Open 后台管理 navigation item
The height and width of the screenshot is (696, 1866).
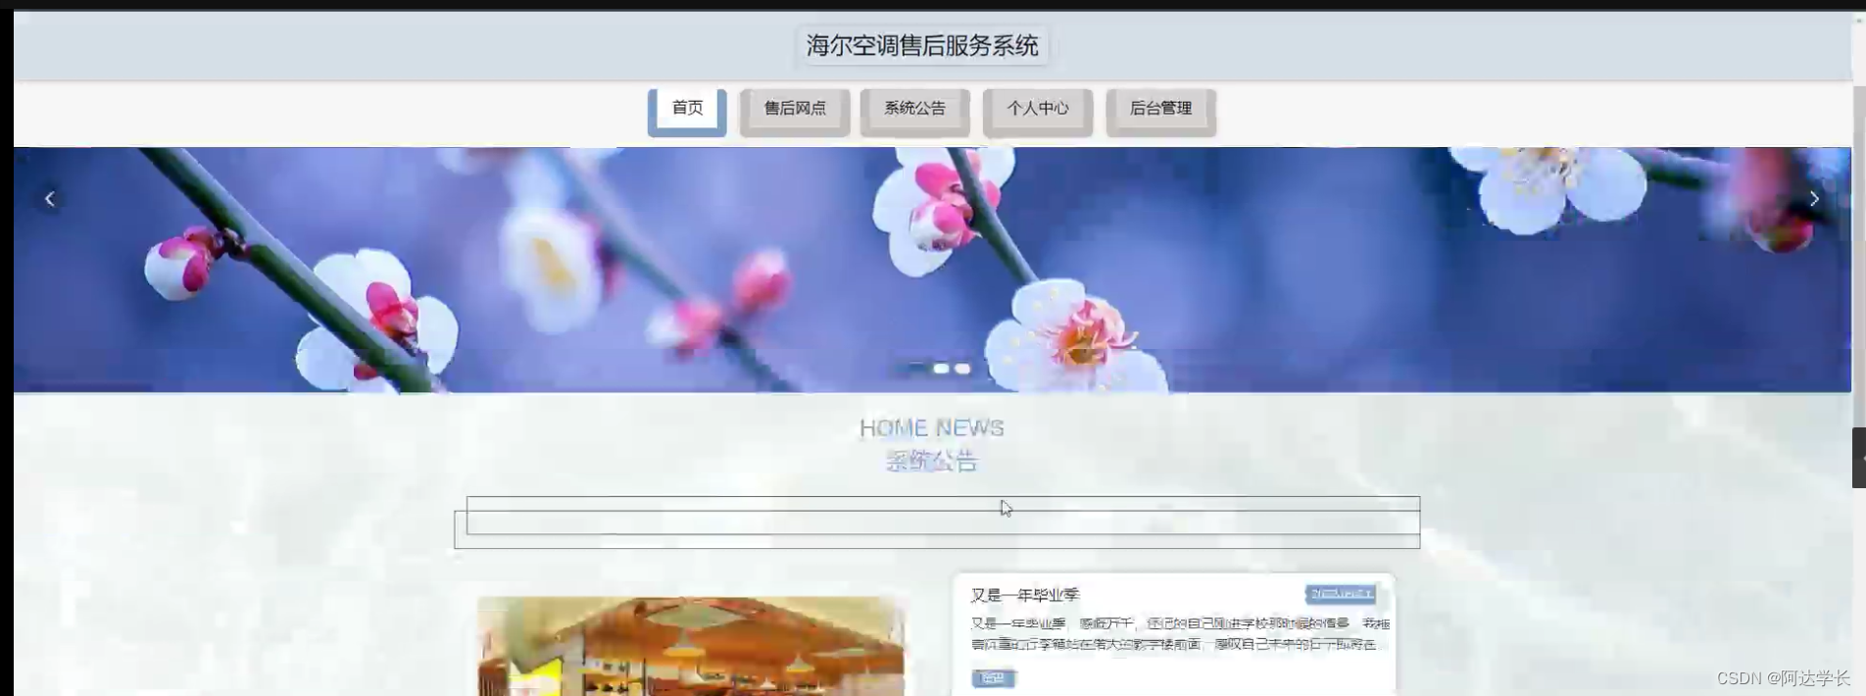click(x=1161, y=111)
